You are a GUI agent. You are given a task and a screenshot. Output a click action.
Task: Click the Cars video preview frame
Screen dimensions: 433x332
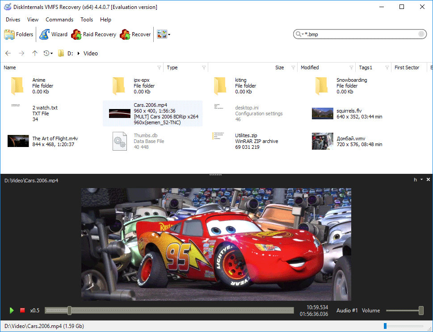pos(216,244)
